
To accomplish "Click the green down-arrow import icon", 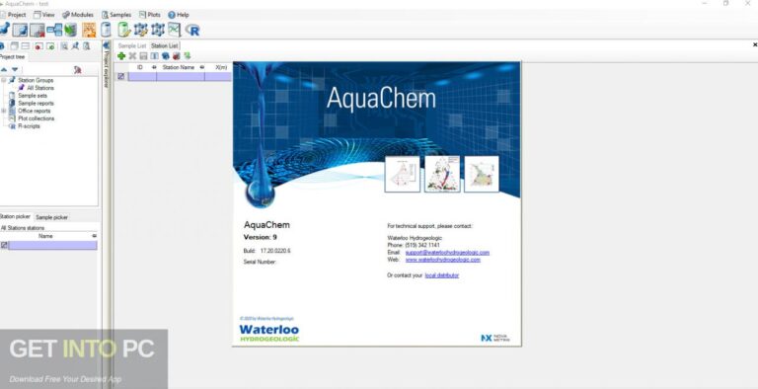I will click(188, 56).
